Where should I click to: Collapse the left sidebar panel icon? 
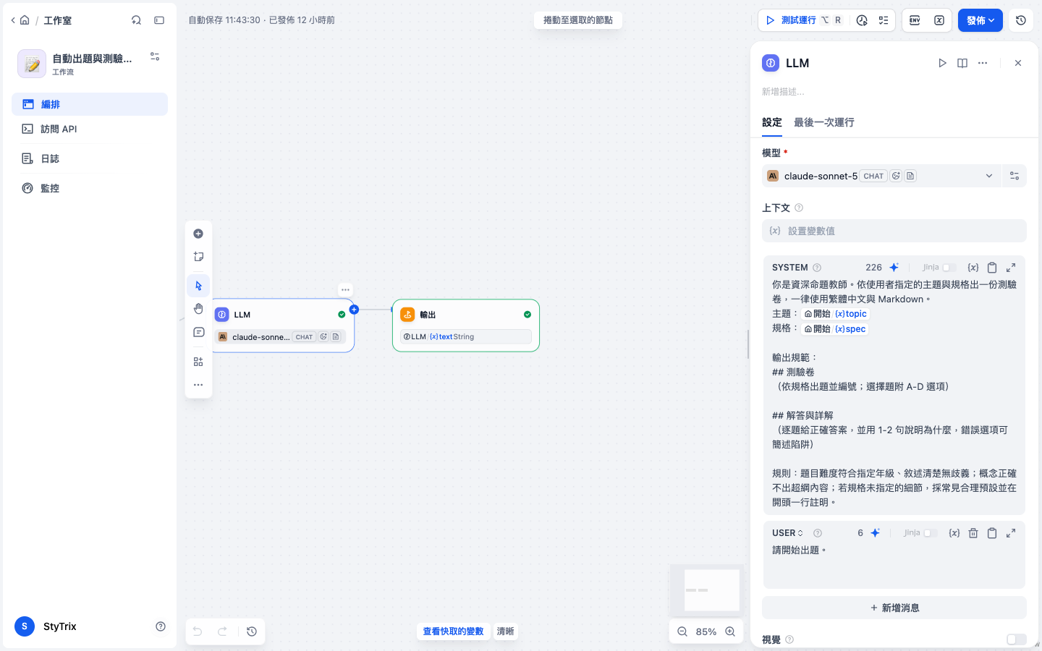click(x=159, y=20)
